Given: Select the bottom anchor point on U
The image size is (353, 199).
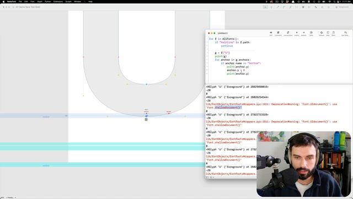Looking at the screenshot, I should 146,113.
